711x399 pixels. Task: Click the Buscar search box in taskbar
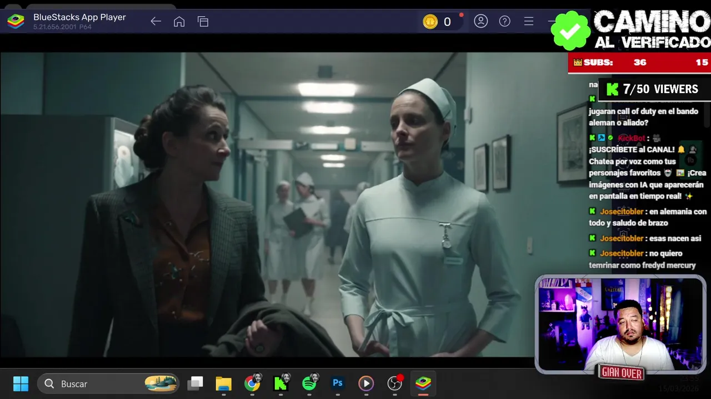(108, 383)
